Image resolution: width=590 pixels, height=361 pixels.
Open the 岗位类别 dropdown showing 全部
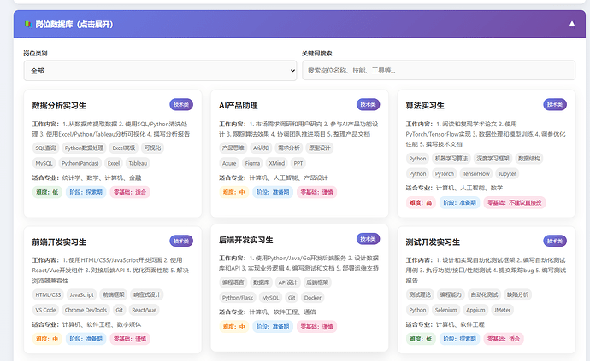pyautogui.click(x=160, y=70)
